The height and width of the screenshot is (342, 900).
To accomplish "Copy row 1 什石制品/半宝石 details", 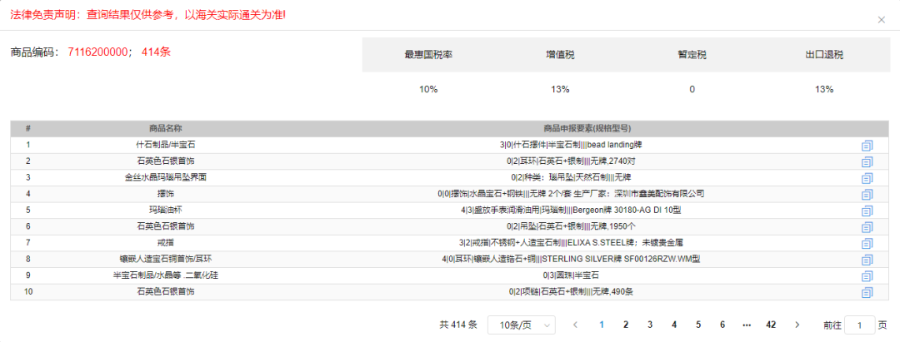I will click(x=867, y=146).
